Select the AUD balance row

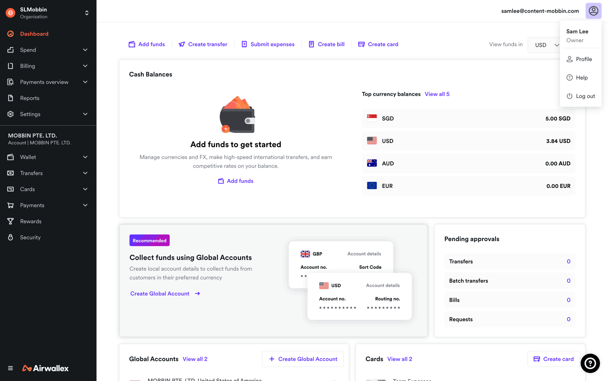click(x=468, y=163)
